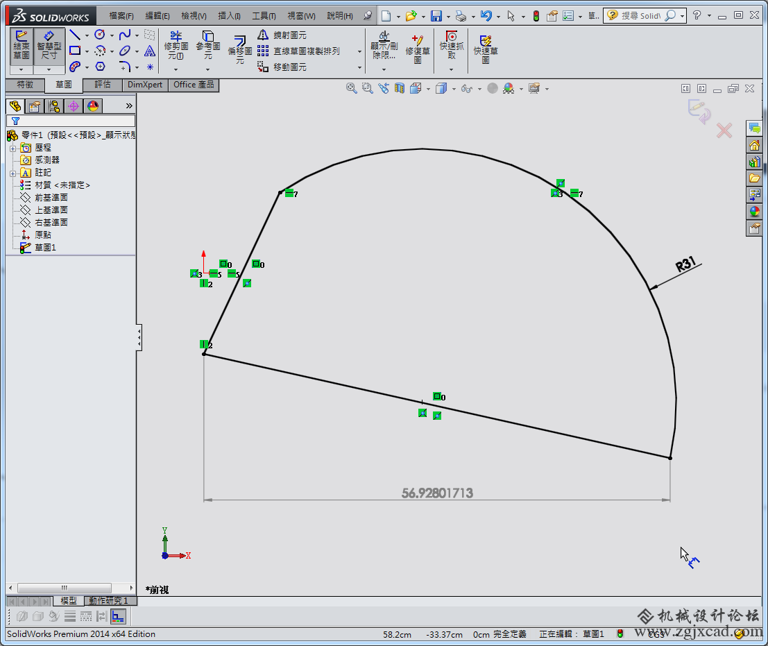
Task: Click Rapid Sketch (快速草圖)
Action: pyautogui.click(x=486, y=49)
